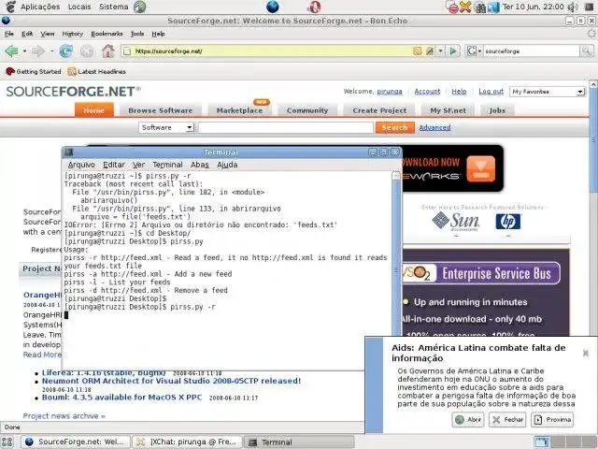This screenshot has height=449, width=598.
Task: Click the orange Search button
Action: coord(394,127)
